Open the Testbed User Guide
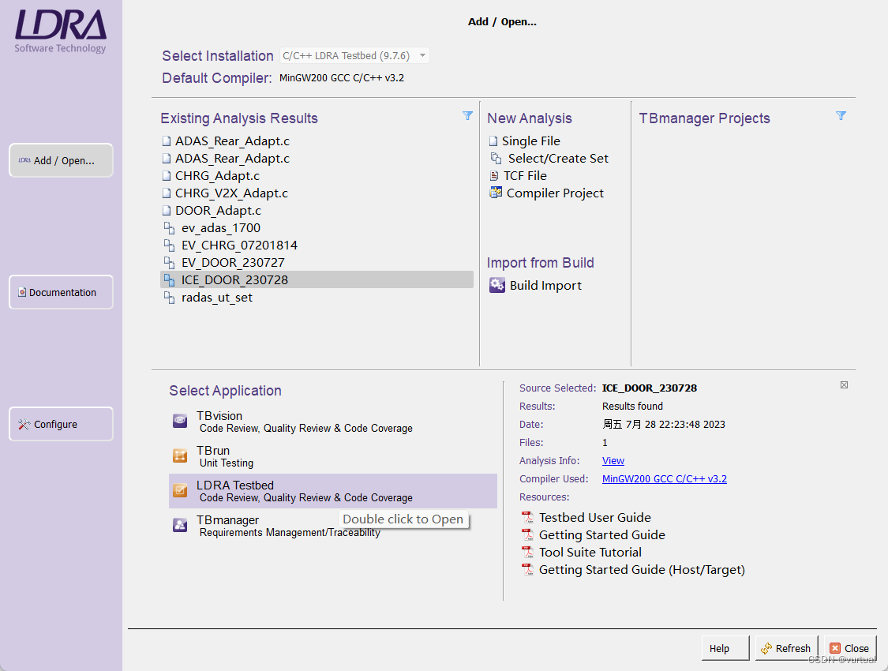Image resolution: width=888 pixels, height=671 pixels. tap(595, 517)
